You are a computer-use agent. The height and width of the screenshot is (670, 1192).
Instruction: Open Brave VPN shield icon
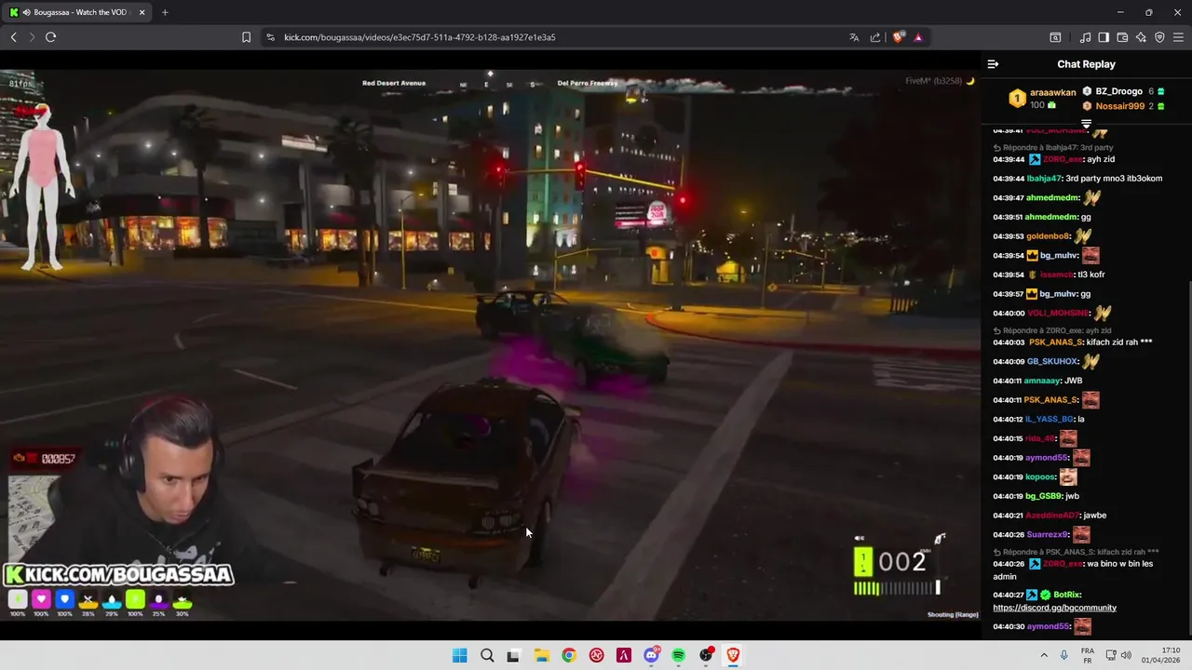click(x=1159, y=37)
